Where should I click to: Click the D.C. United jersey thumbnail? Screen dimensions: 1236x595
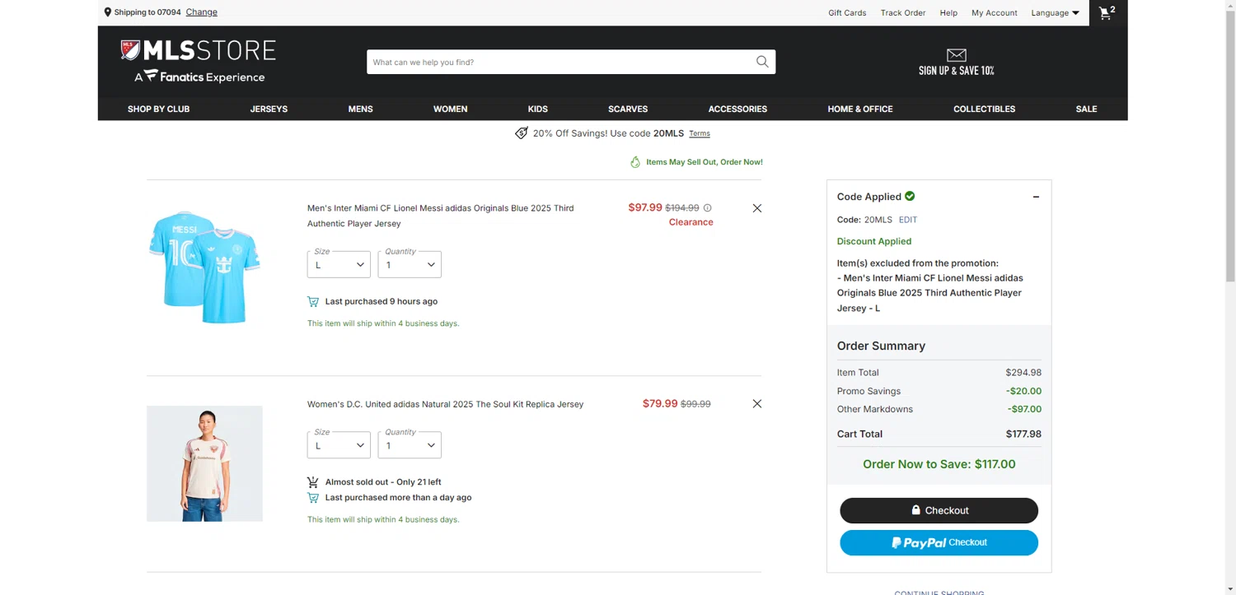point(204,463)
